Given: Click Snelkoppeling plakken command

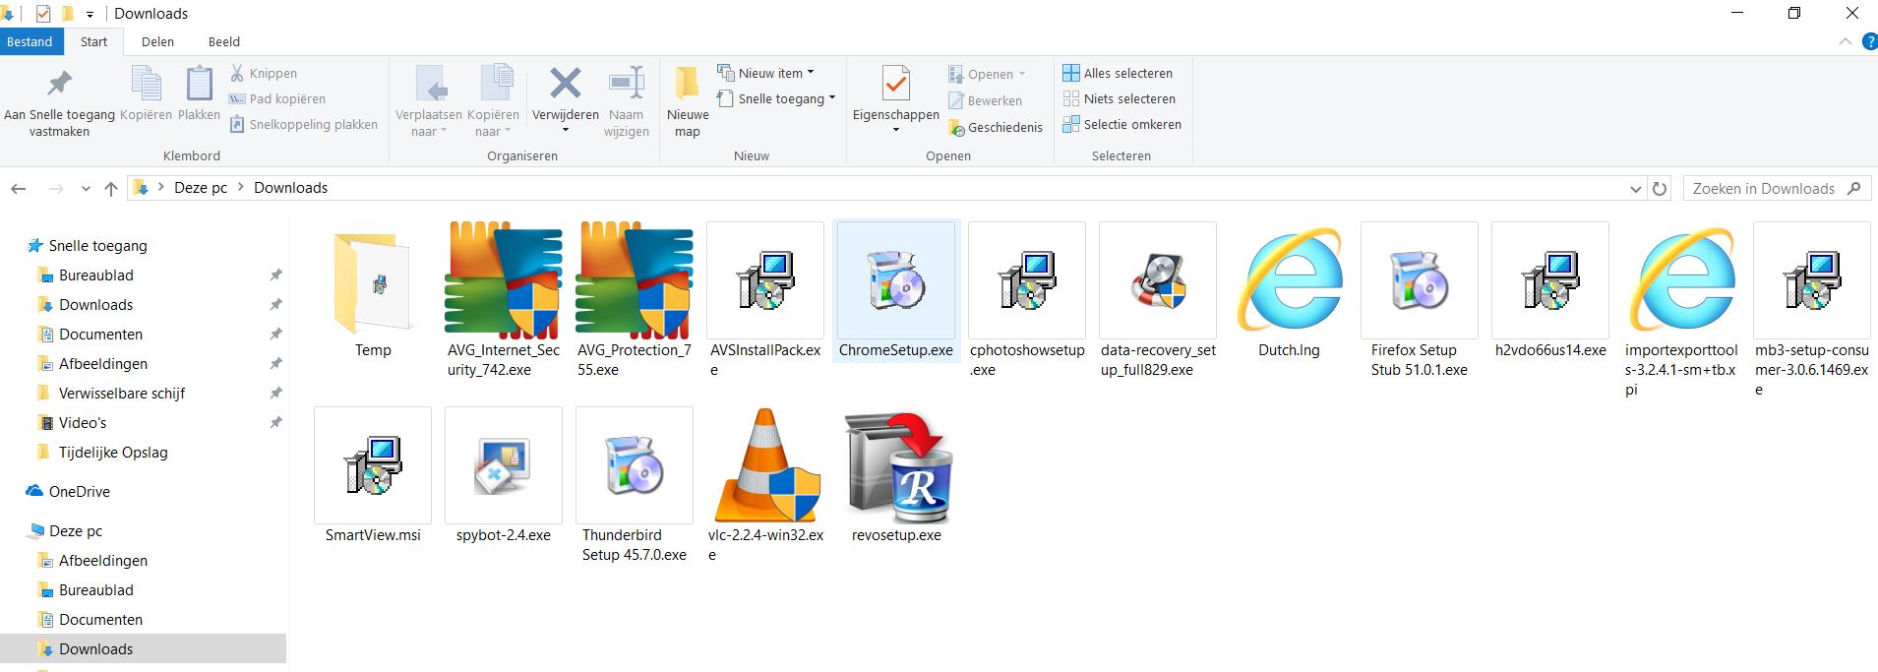Looking at the screenshot, I should [304, 124].
